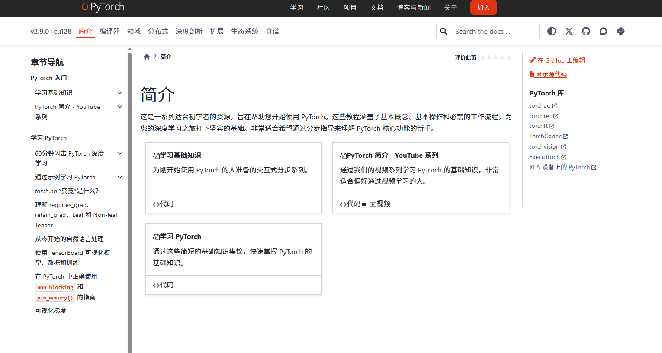Open the 项目 menu in the top bar
The image size is (662, 353).
(x=350, y=7)
